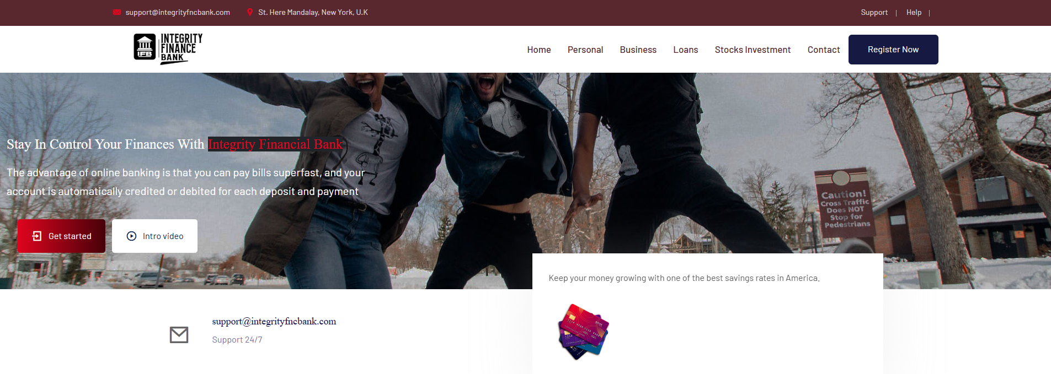Open the Support link in top bar

tap(874, 12)
